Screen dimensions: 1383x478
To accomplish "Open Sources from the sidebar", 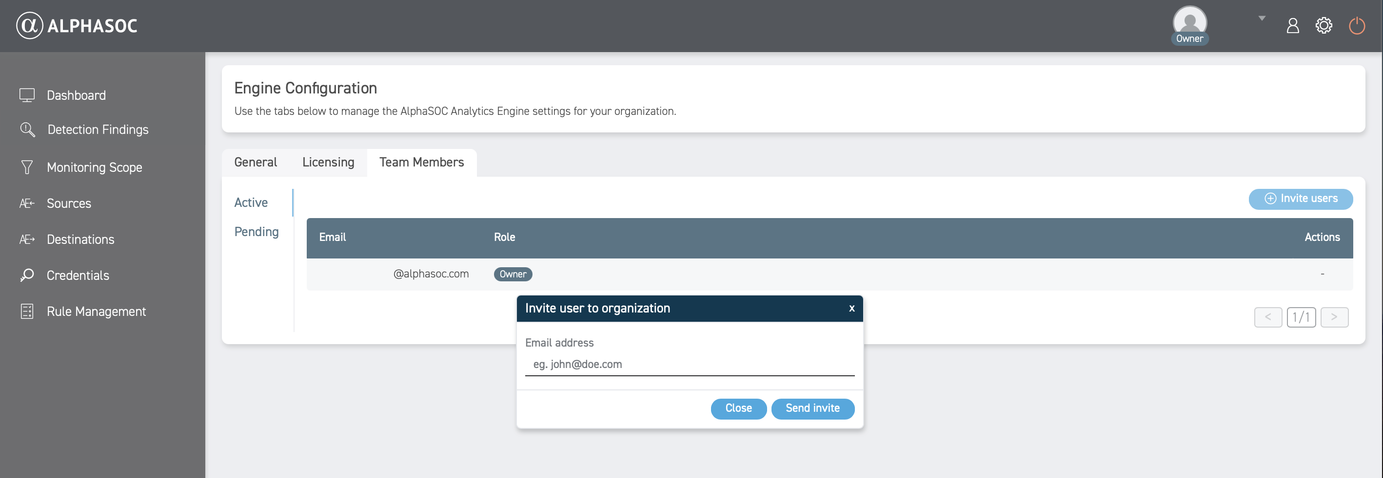I will pos(69,203).
